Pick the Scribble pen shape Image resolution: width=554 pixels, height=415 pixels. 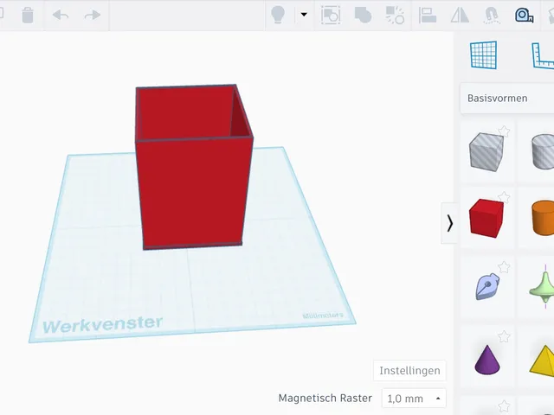tap(487, 286)
